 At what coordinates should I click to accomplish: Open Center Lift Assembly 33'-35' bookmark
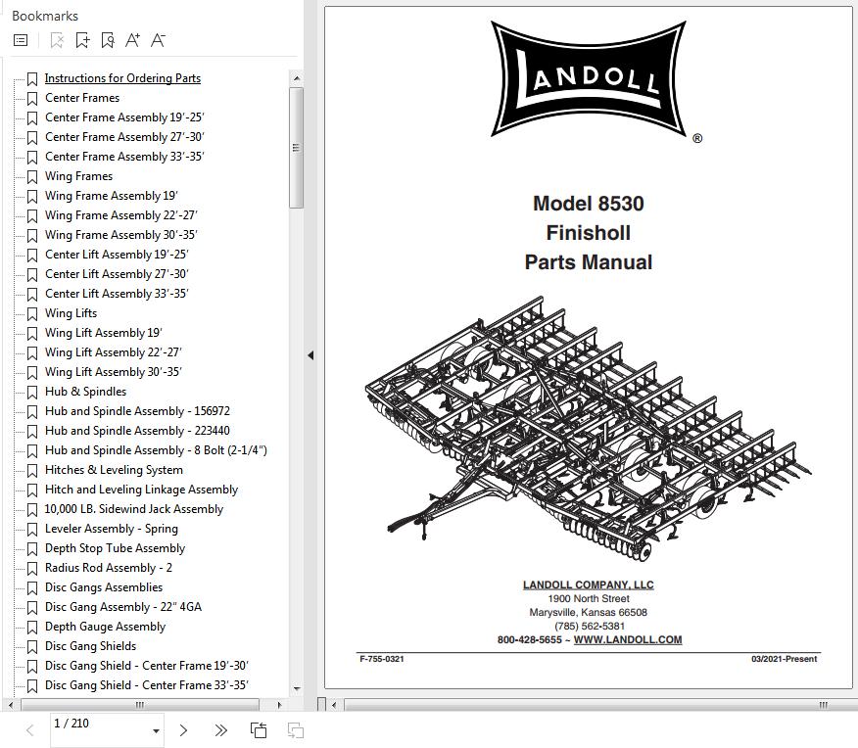tap(117, 294)
